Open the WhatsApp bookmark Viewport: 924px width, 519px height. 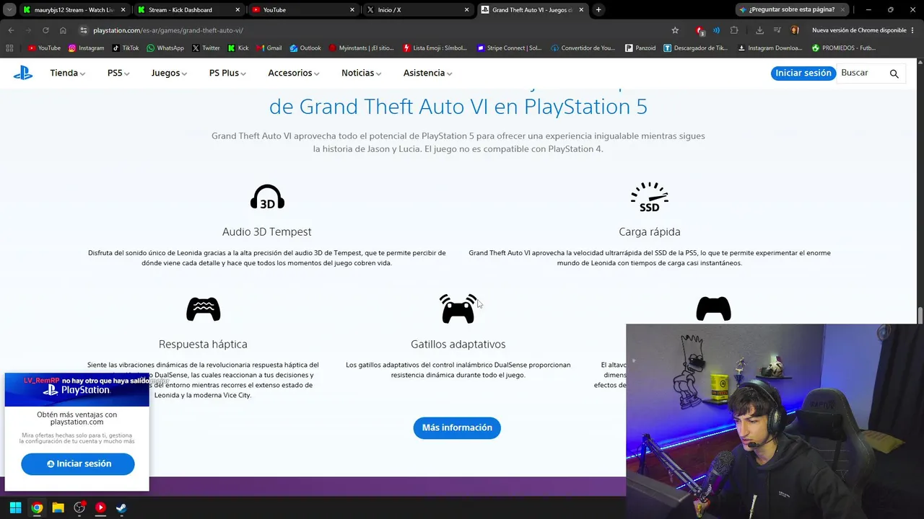pyautogui.click(x=165, y=48)
